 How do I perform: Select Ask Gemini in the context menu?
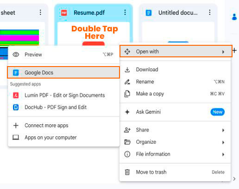click(175, 112)
